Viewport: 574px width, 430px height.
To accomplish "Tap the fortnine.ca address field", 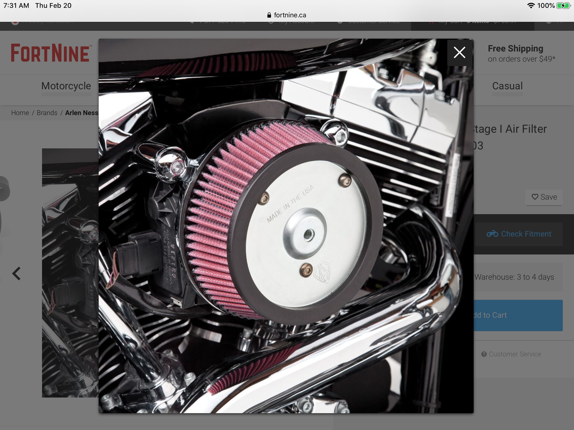I will coord(290,15).
